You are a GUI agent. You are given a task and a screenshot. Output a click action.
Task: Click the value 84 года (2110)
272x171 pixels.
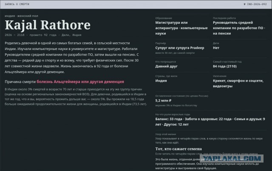coord(225,66)
